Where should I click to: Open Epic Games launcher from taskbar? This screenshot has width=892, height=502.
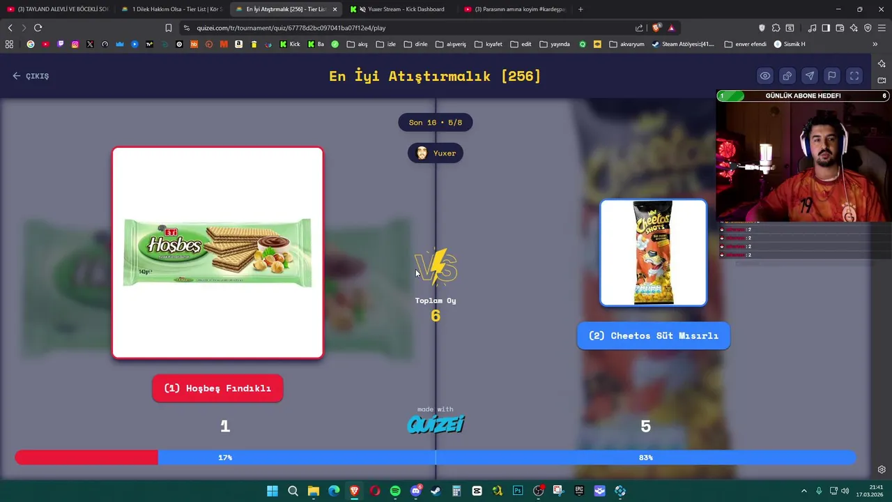(579, 491)
